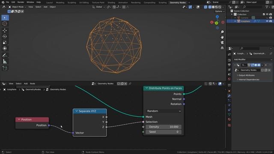This screenshot has width=274, height=154.
Task: Switch to the Modeling workspace tab
Action: 60,3
